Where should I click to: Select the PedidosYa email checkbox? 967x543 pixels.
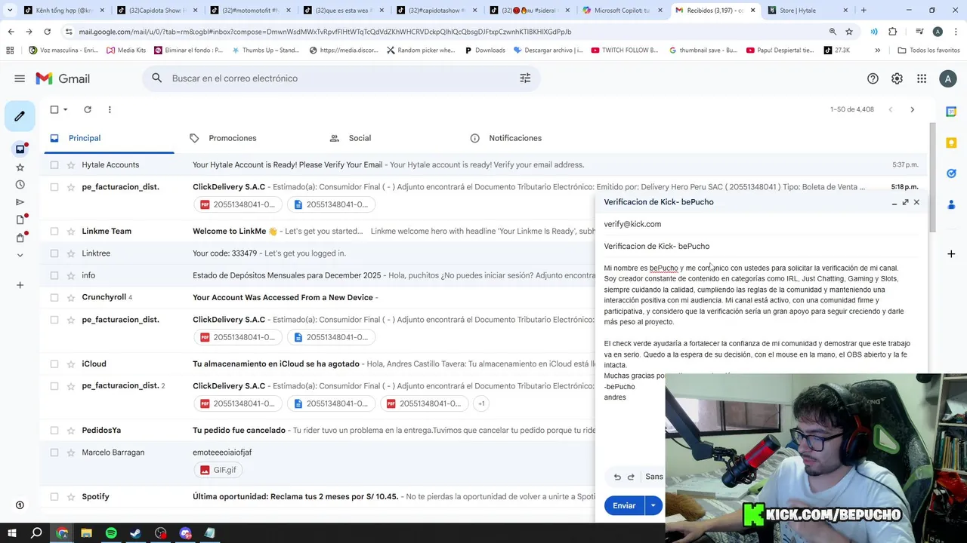54,431
